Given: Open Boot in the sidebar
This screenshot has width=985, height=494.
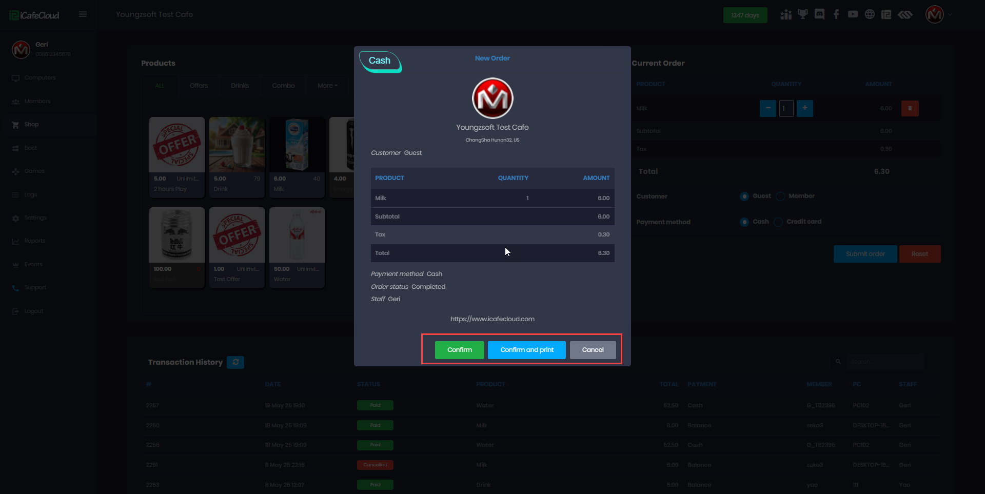Looking at the screenshot, I should (x=31, y=148).
